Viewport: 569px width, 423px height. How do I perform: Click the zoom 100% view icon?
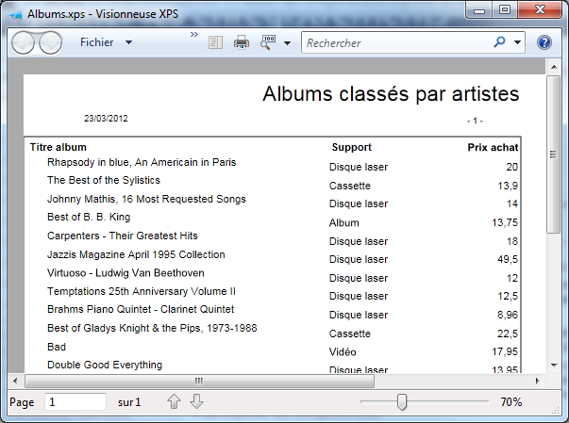268,42
